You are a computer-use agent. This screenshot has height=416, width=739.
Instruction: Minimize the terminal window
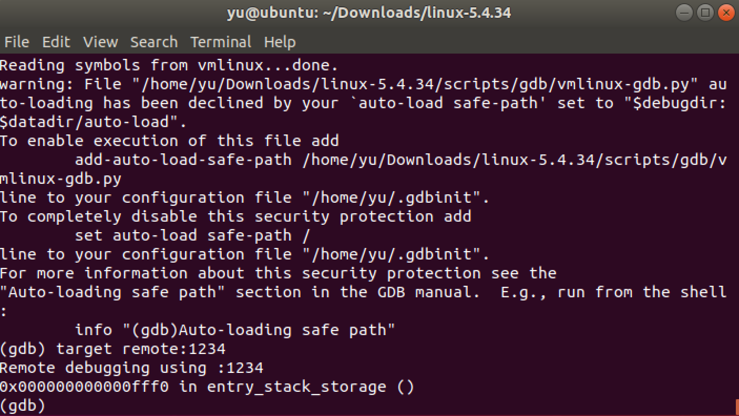coord(684,12)
